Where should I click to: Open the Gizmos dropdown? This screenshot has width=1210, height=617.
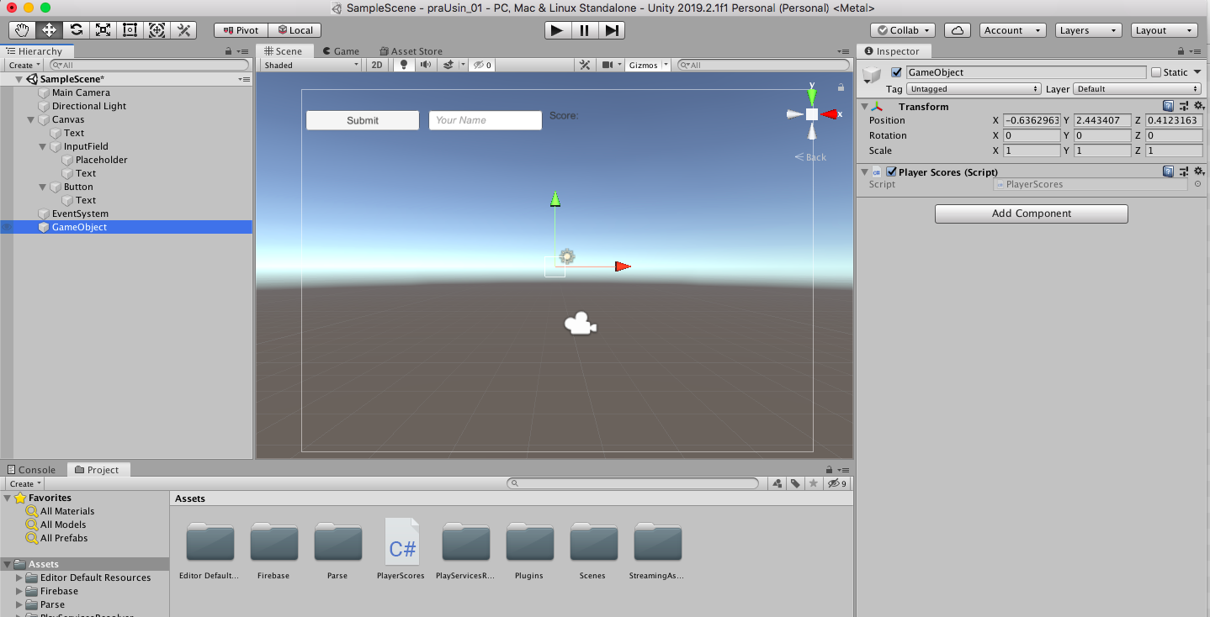pos(648,65)
